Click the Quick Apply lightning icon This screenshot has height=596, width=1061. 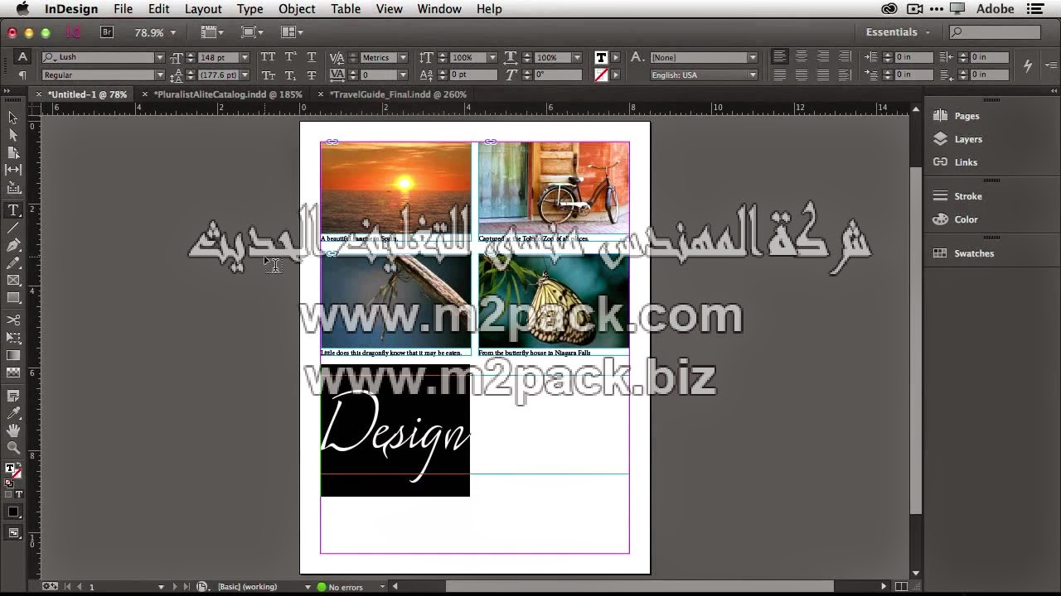pos(1028,65)
